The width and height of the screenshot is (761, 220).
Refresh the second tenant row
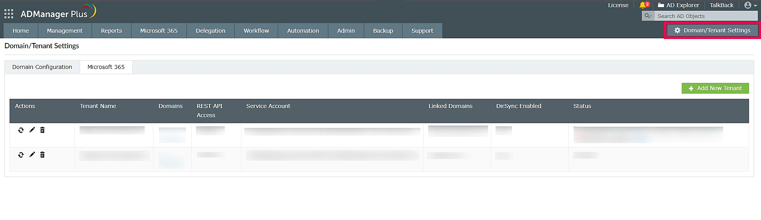point(21,155)
